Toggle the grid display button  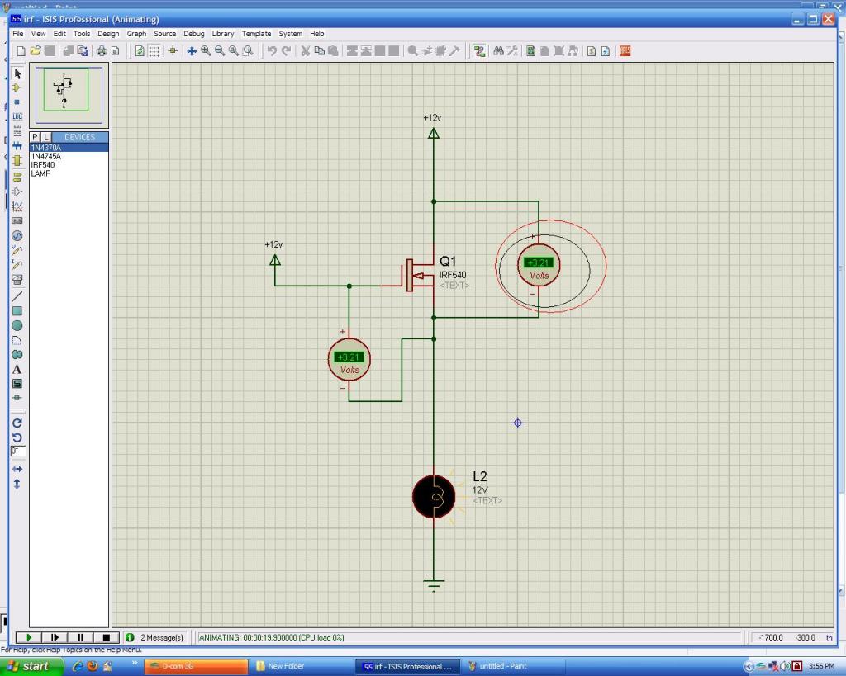(x=154, y=51)
